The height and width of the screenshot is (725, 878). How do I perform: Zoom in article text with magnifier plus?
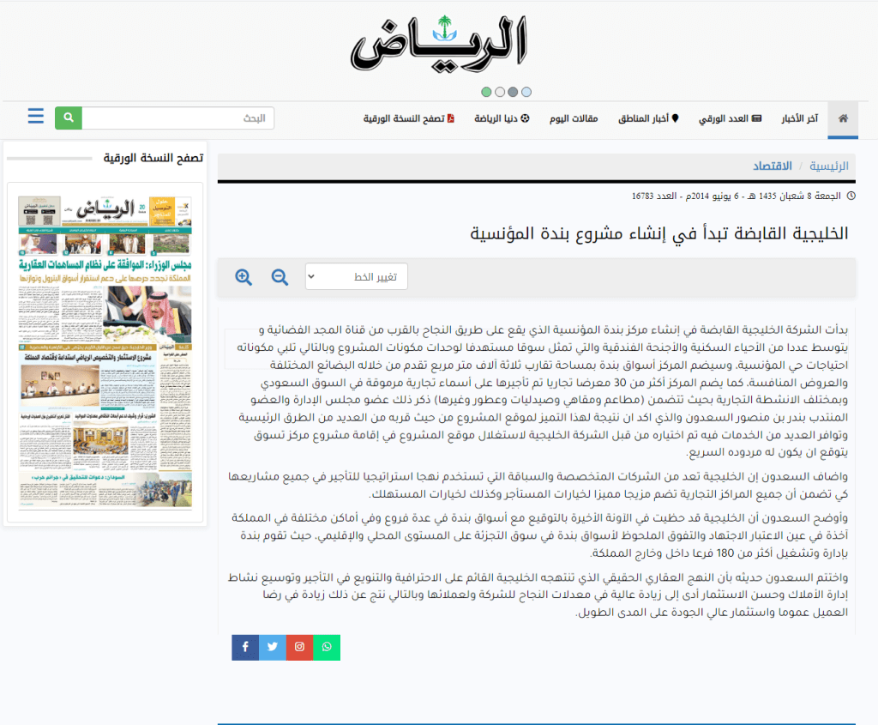[244, 277]
